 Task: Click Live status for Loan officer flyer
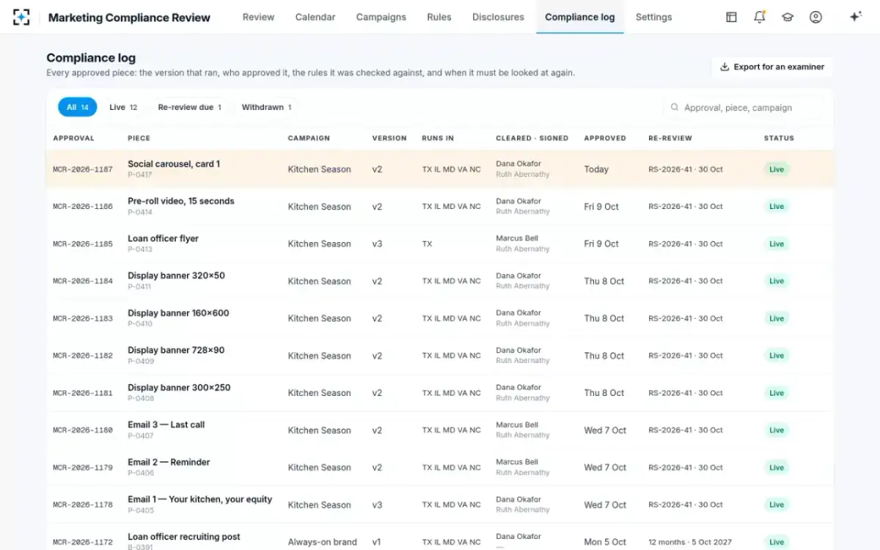(x=777, y=244)
